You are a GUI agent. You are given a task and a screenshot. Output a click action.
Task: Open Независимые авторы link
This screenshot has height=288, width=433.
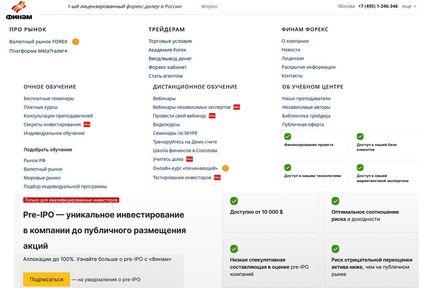(x=306, y=107)
